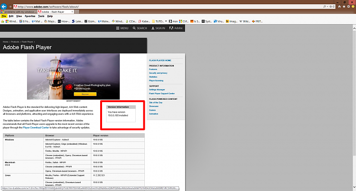This screenshot has width=356, height=191.
Task: Open the 'Kabe..' favorites bar shortcut
Action: 144,21
